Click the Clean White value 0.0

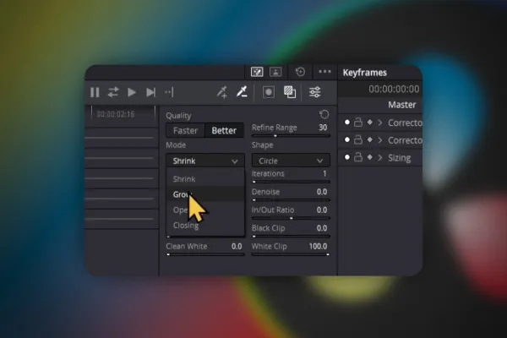pyautogui.click(x=237, y=247)
